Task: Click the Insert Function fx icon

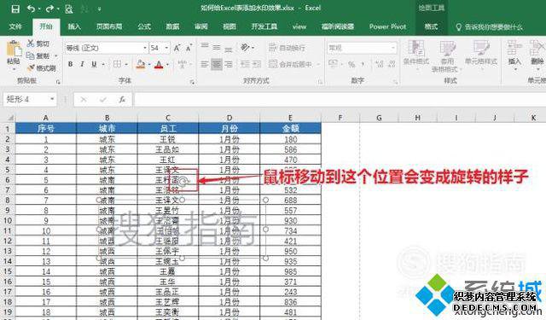Action: pyautogui.click(x=122, y=100)
